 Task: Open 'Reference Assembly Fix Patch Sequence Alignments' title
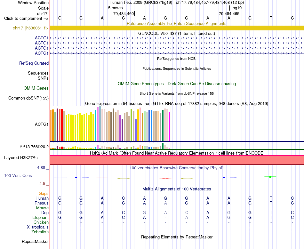tap(177, 23)
